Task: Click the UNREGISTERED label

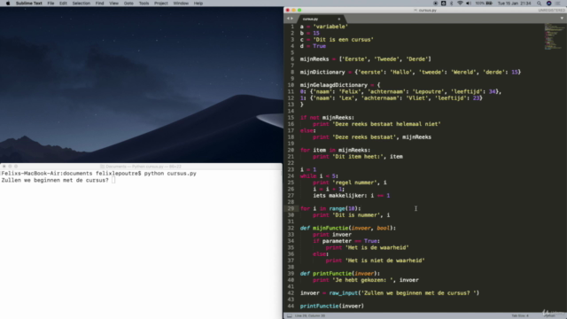Action: [551, 10]
